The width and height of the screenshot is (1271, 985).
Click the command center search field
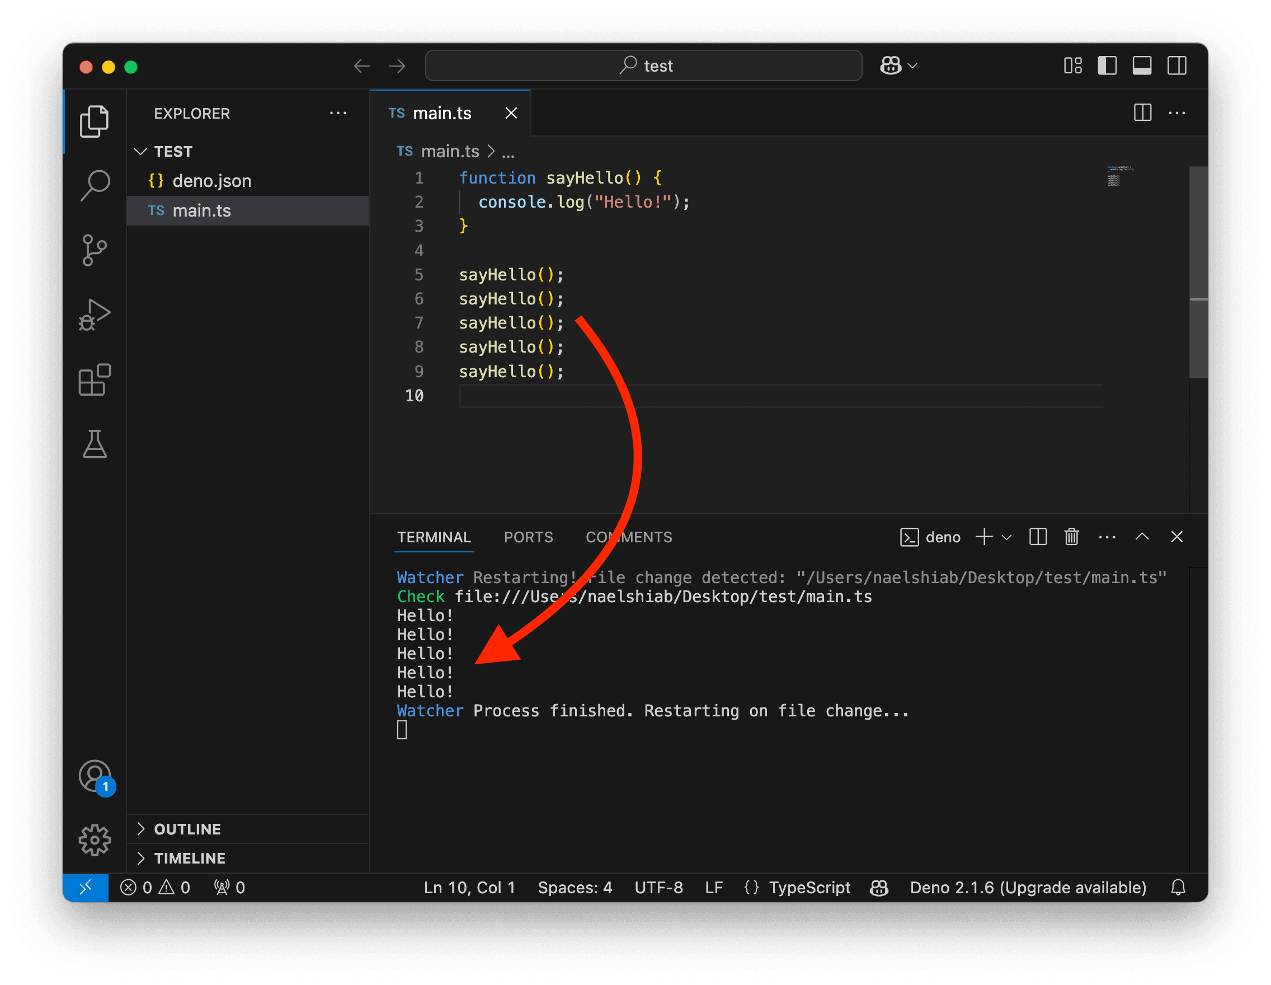pos(644,66)
